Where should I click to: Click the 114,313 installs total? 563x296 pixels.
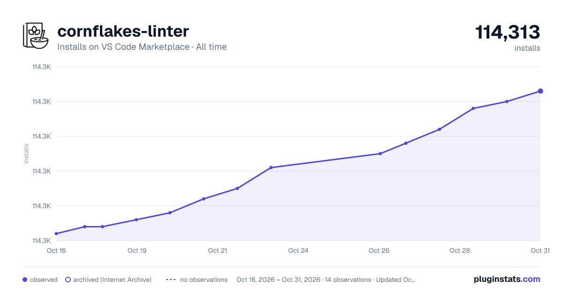click(508, 32)
